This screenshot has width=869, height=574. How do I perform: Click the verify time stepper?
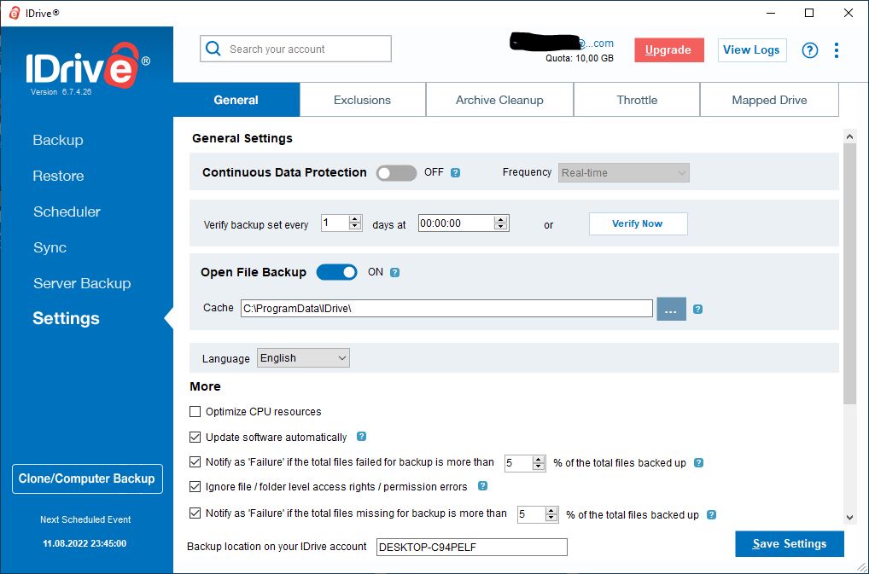click(500, 223)
